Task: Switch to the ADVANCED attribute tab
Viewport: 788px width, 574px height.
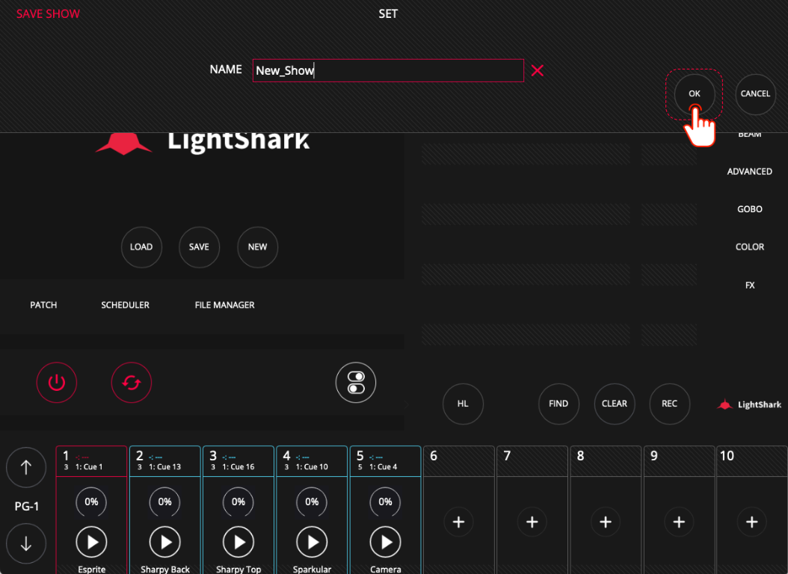Action: [x=749, y=172]
